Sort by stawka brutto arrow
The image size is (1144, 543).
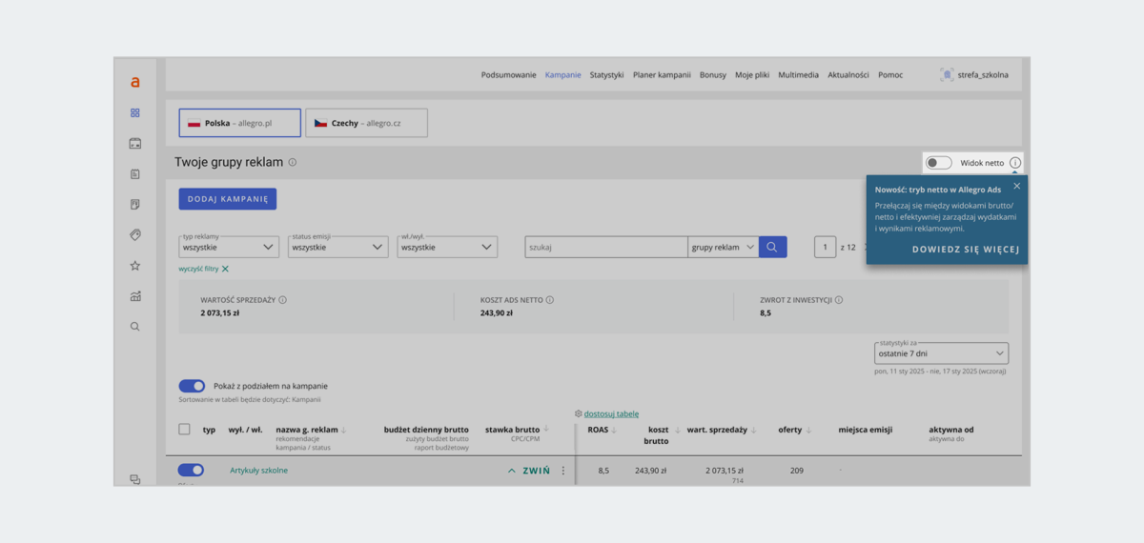546,430
